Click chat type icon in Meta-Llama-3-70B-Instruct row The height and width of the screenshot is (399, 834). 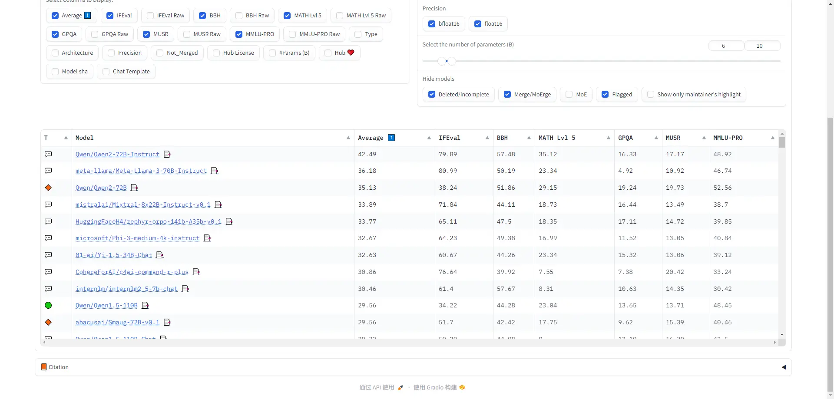tap(48, 171)
